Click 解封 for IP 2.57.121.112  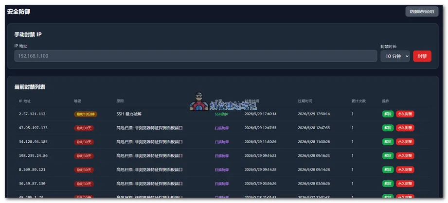(x=388, y=114)
